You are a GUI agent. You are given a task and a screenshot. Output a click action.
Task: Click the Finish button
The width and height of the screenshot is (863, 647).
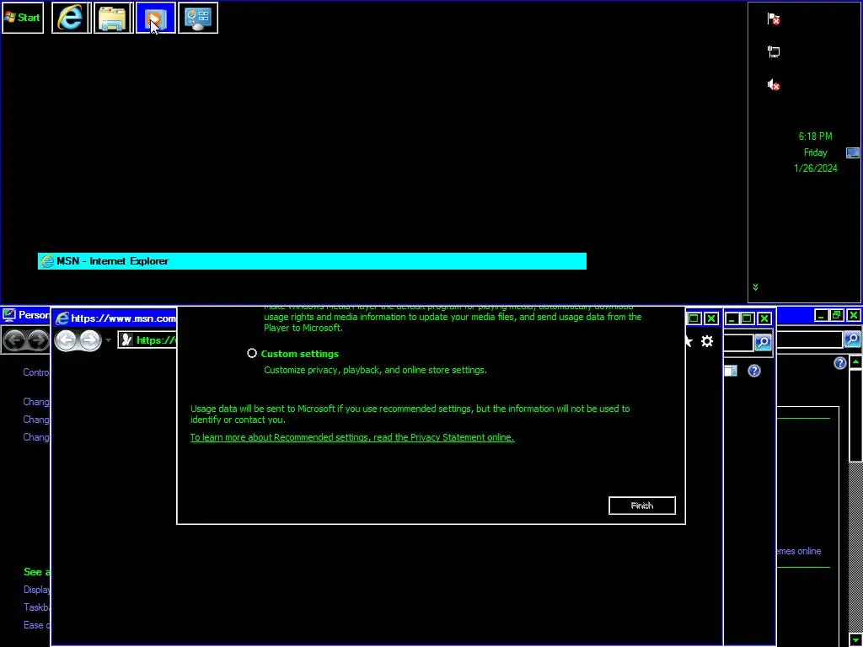[641, 505]
